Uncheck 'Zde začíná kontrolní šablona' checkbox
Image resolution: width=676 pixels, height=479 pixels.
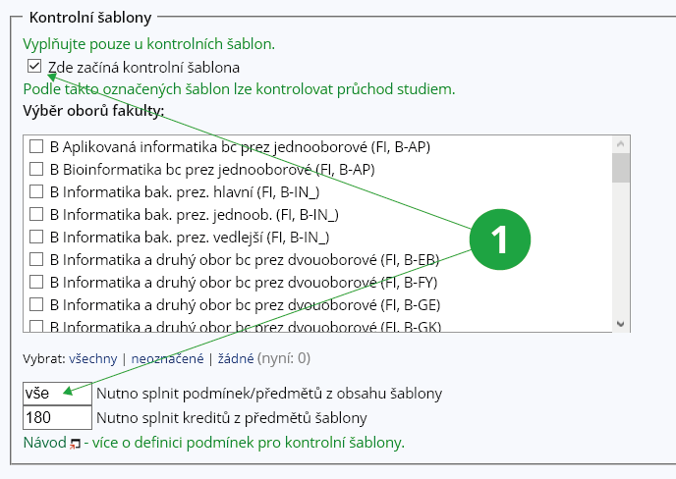point(35,67)
